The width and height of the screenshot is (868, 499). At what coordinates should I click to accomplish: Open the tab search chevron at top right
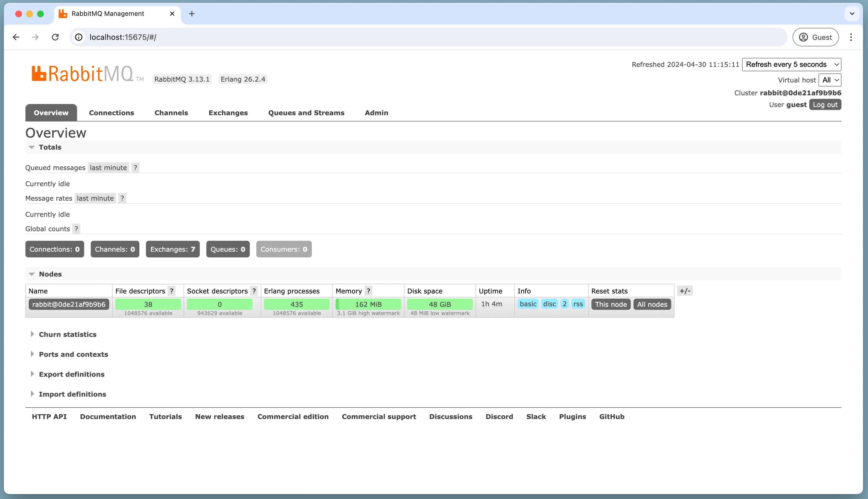(x=852, y=14)
